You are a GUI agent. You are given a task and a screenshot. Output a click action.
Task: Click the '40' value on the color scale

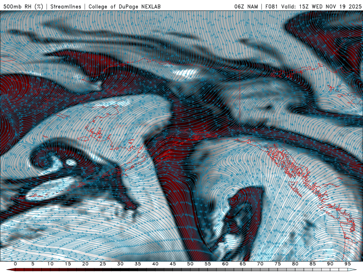(155, 264)
